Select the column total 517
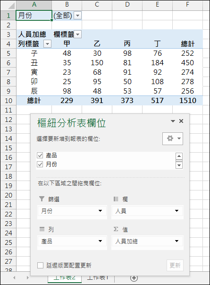The height and width of the screenshot is (285, 210). click(157, 101)
